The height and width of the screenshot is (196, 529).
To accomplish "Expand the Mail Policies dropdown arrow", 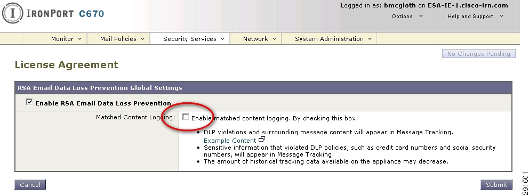I will pyautogui.click(x=142, y=39).
